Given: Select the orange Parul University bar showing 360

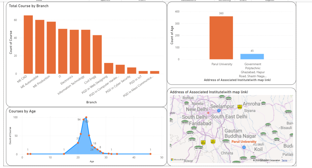Looking at the screenshot, I should click(x=221, y=38).
